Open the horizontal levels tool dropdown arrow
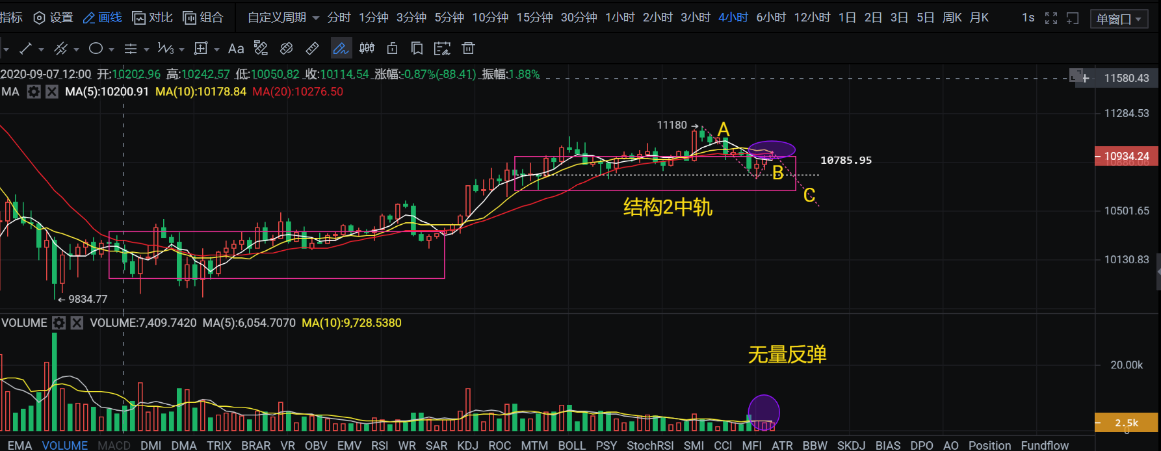The height and width of the screenshot is (451, 1161). coord(146,49)
